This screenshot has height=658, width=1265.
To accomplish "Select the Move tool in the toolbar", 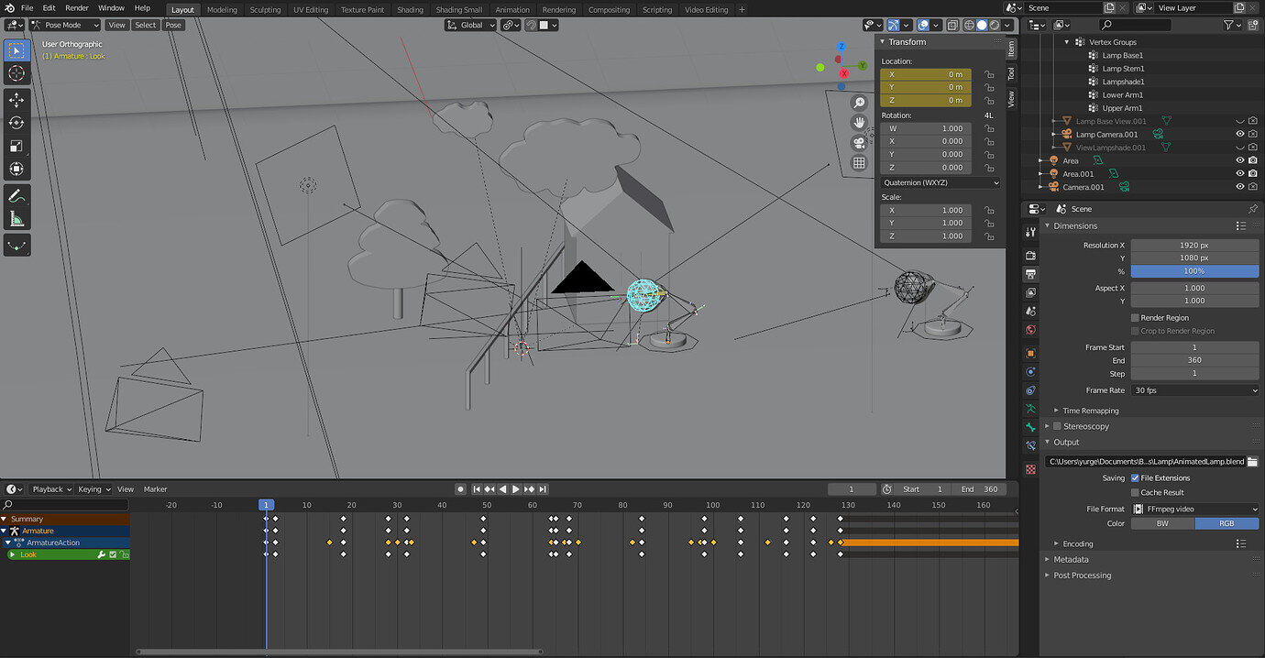I will [x=16, y=98].
